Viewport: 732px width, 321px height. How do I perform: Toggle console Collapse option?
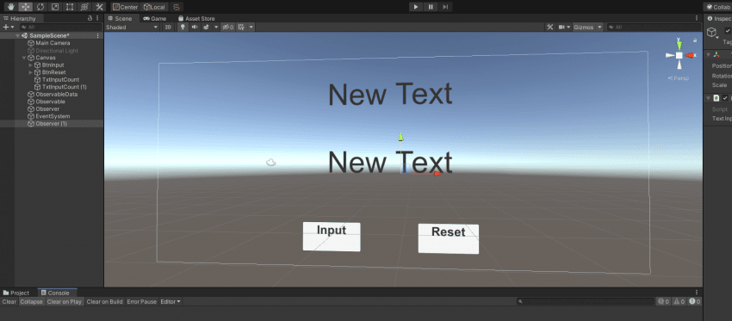coord(31,302)
